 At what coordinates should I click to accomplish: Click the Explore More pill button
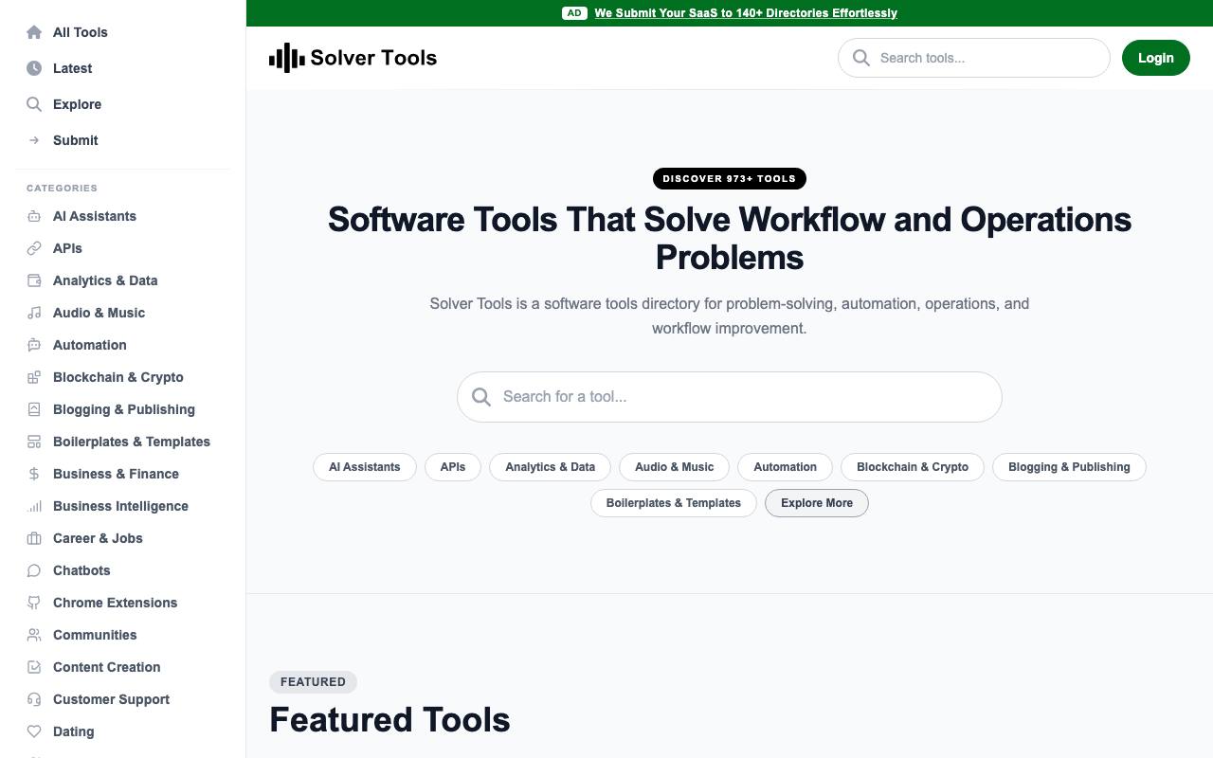(x=817, y=503)
